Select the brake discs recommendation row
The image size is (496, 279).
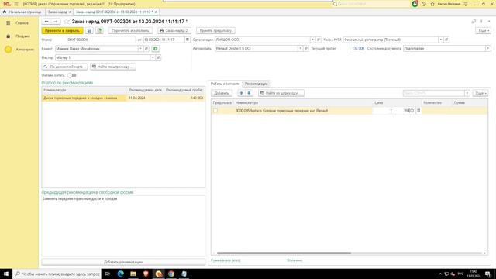click(123, 98)
